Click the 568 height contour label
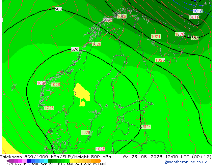The height and width of the screenshot is (165, 214). 58,9
